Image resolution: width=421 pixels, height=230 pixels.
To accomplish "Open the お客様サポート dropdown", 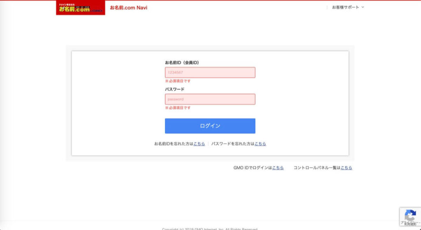I will pos(348,7).
